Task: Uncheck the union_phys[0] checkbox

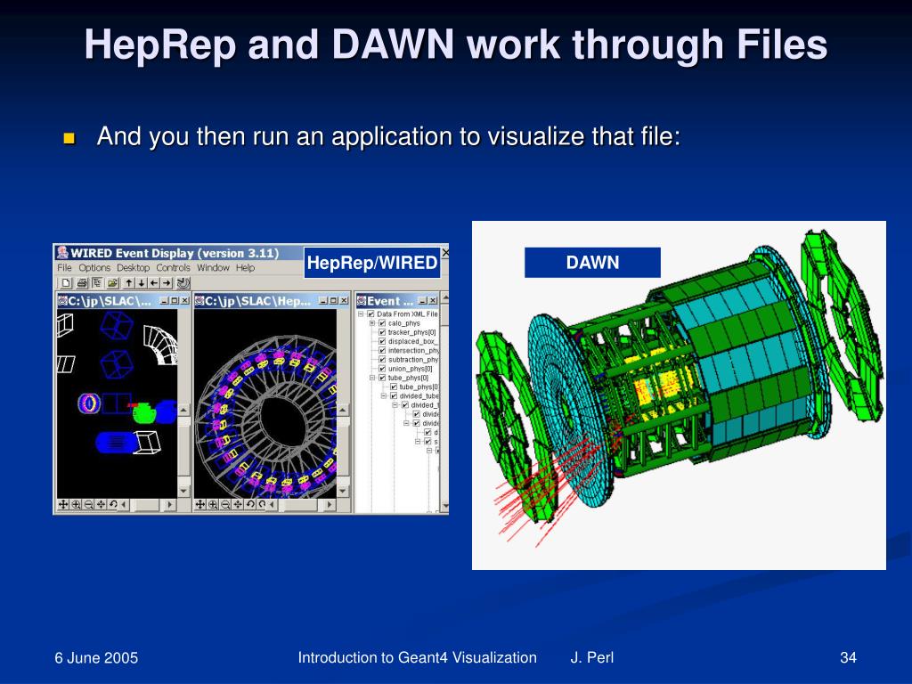Action: 382,369
